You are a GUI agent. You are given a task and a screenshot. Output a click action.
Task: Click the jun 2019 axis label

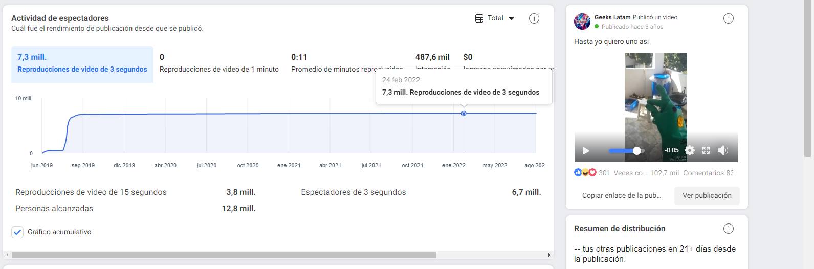(x=42, y=165)
